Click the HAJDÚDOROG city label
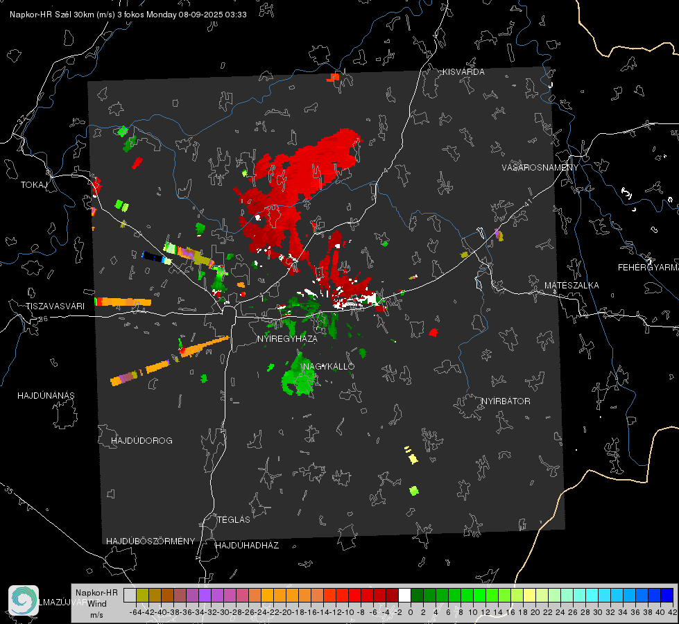 point(141,441)
